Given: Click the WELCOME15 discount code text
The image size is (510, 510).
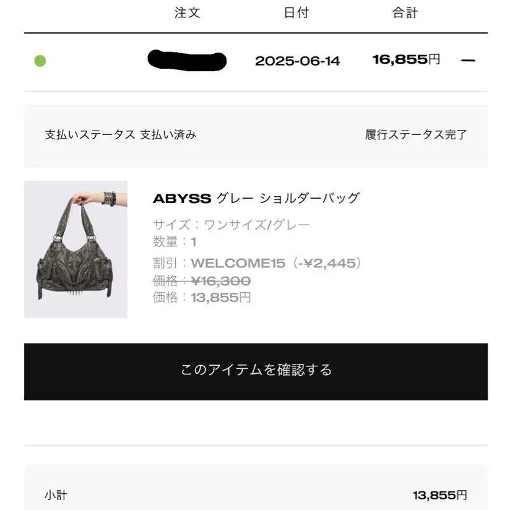Looking at the screenshot, I should 238,263.
